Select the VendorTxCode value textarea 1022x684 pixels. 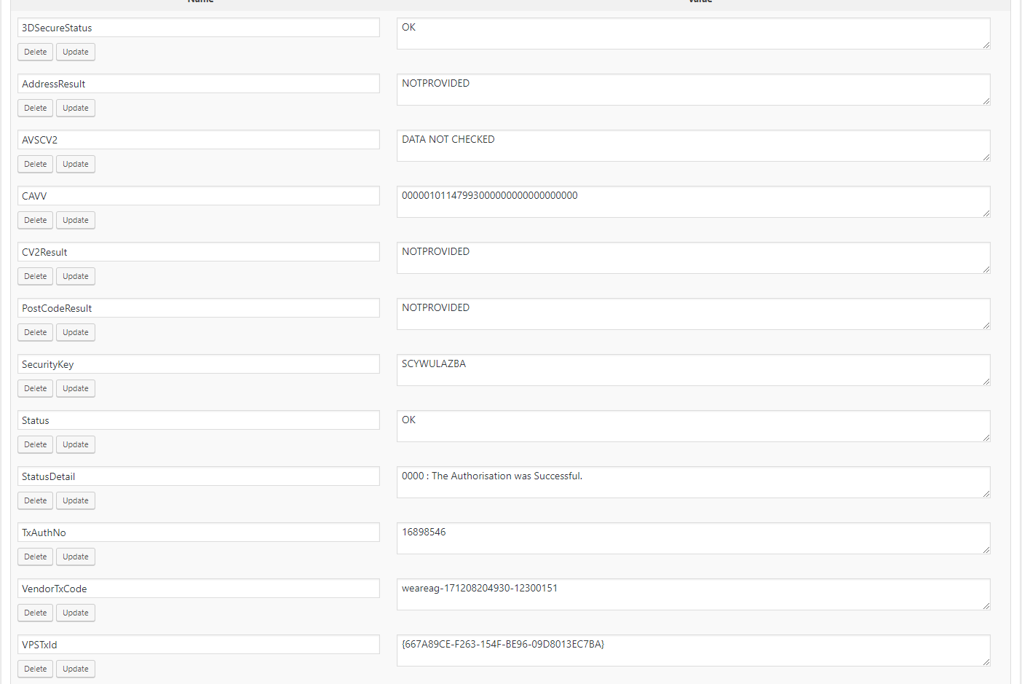pos(694,594)
